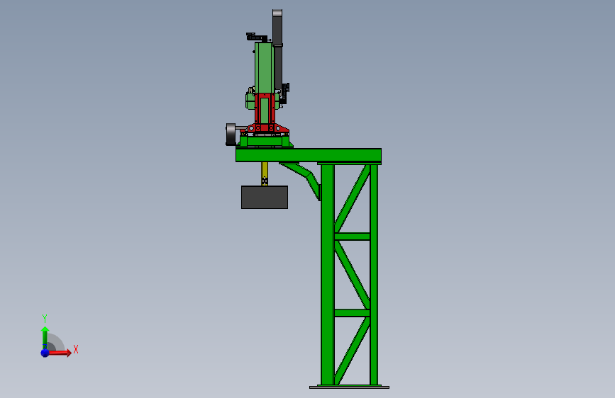Select the topmost diagonal brace in tower frame
This screenshot has width=615, height=398.
click(353, 198)
